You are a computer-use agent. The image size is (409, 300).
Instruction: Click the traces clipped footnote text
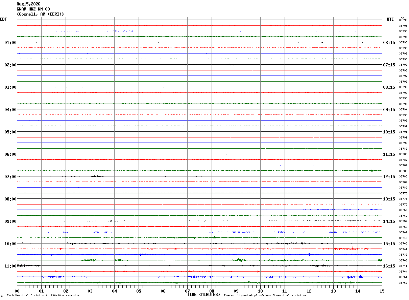[265, 296]
